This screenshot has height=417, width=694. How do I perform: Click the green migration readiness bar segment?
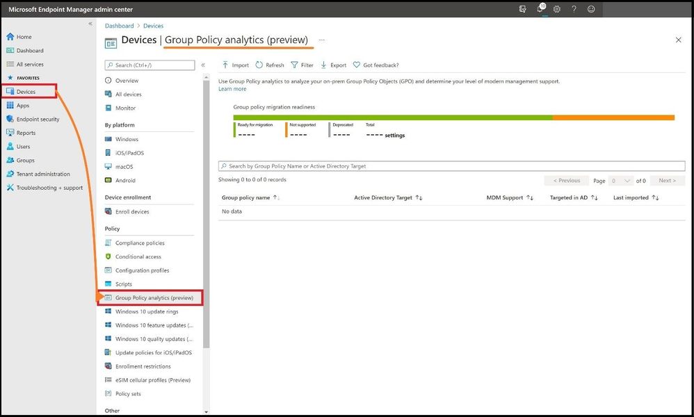tap(393, 117)
